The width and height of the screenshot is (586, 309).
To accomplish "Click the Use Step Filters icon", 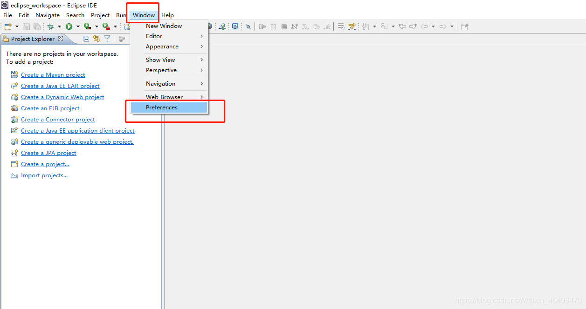I will coord(352,27).
